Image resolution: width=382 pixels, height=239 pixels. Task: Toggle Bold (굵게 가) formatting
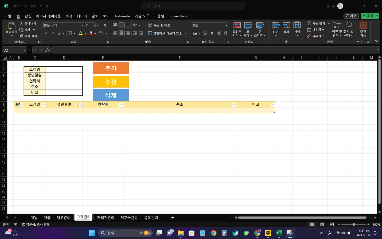click(x=46, y=33)
